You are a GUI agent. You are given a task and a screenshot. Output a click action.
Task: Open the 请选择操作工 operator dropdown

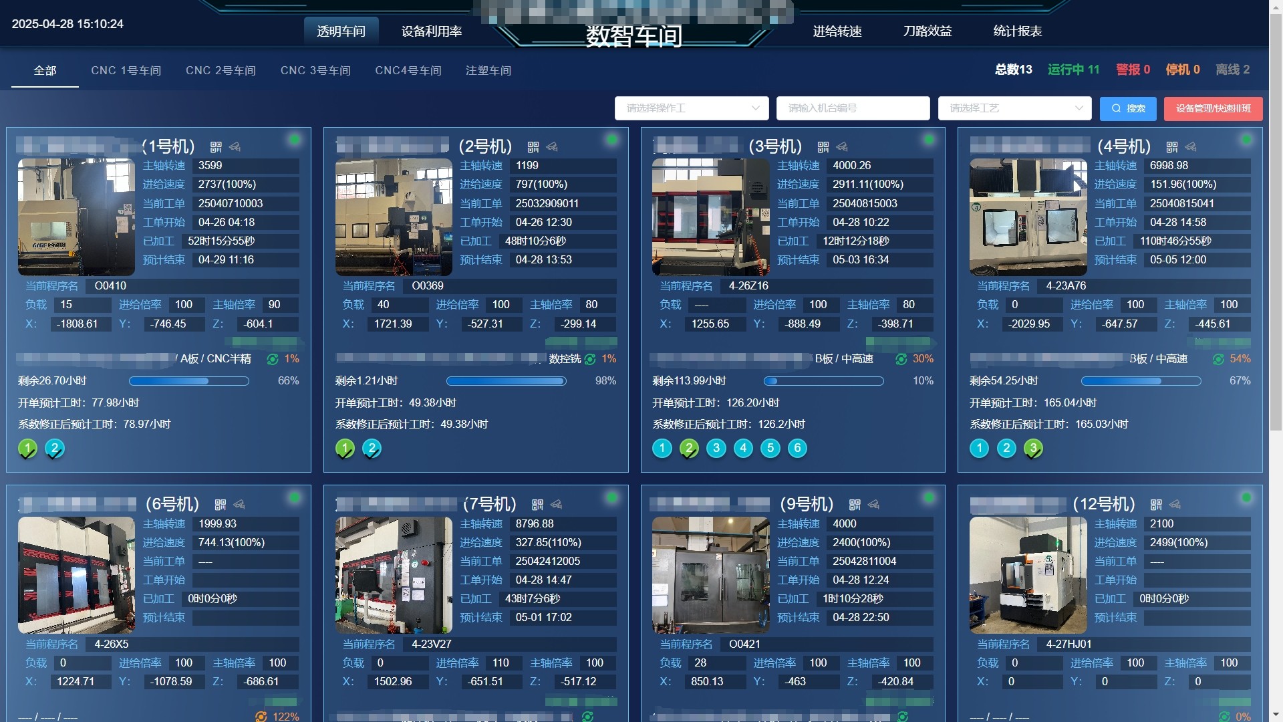(692, 108)
